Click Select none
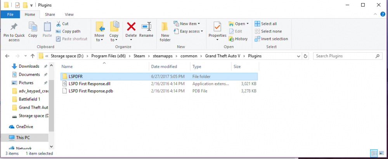Image resolution: width=388 pixels, height=159 pixels. point(268,31)
